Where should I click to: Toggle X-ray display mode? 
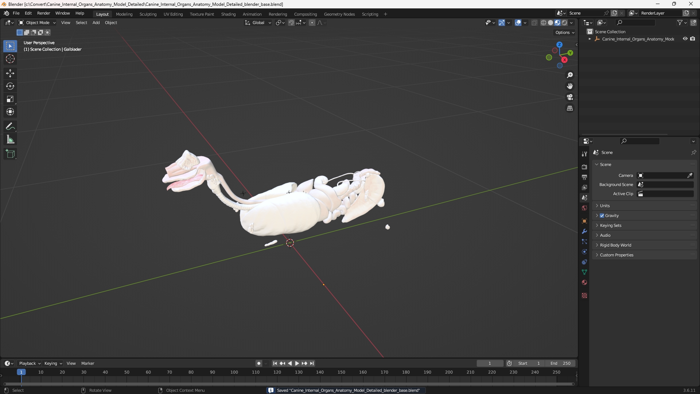tap(534, 23)
